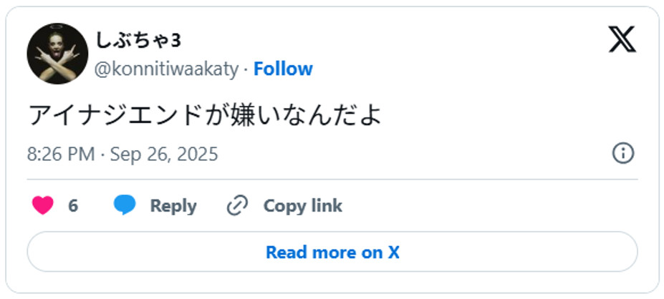
Task: Follow the account via Follow link
Action: point(283,69)
